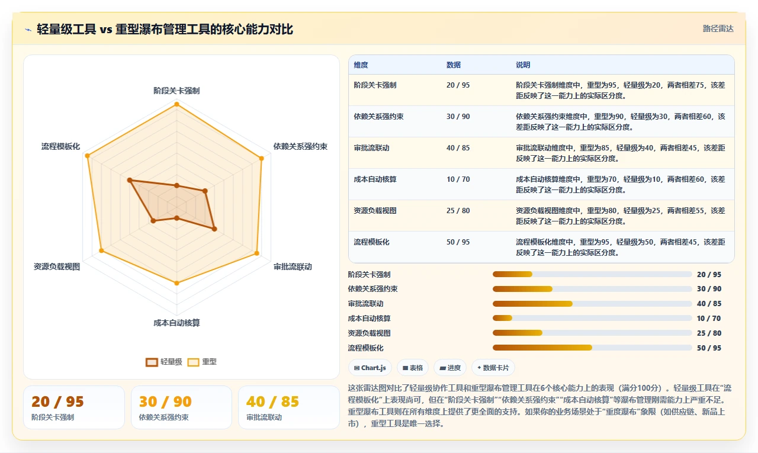Click the 成本自动核算 progress bar
758x453 pixels.
point(592,318)
